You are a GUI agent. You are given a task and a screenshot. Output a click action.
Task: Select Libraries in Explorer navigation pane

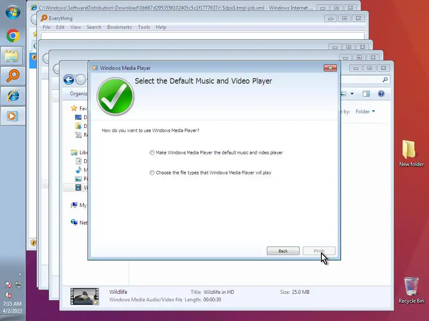click(79, 152)
